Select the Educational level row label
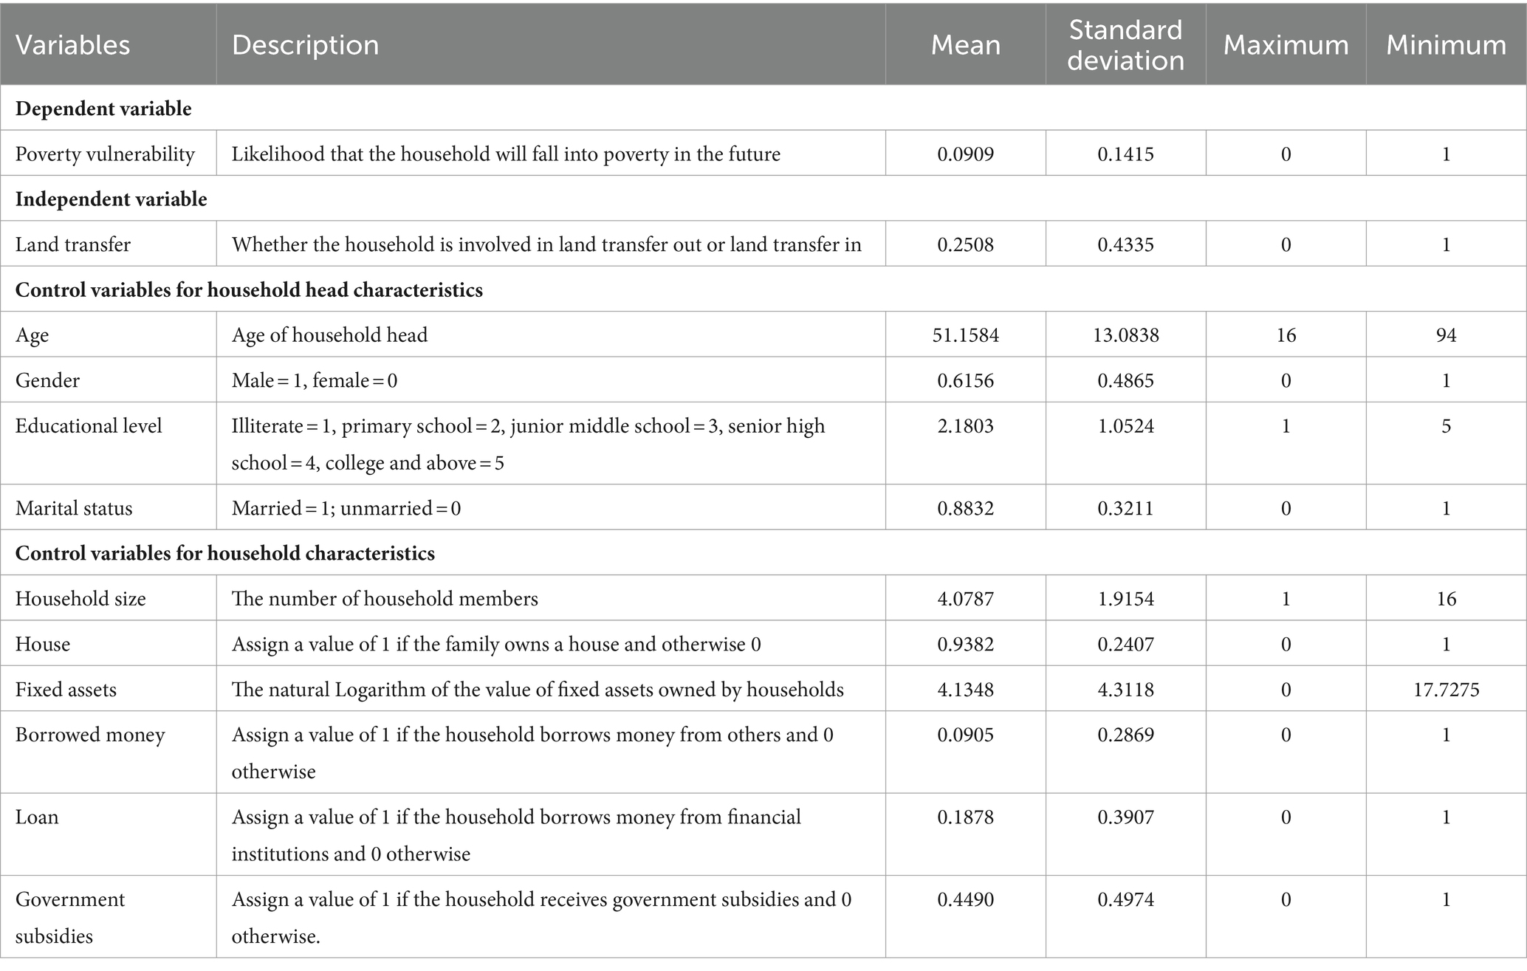Viewport: 1527px width, 971px height. coord(89,426)
